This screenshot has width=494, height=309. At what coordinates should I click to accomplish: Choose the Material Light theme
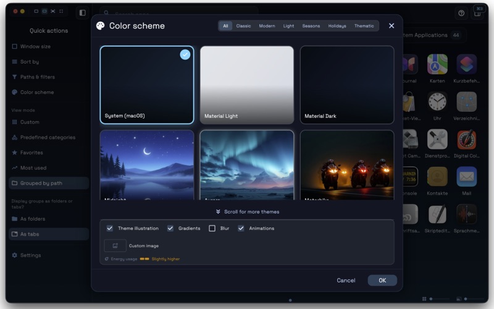click(247, 85)
